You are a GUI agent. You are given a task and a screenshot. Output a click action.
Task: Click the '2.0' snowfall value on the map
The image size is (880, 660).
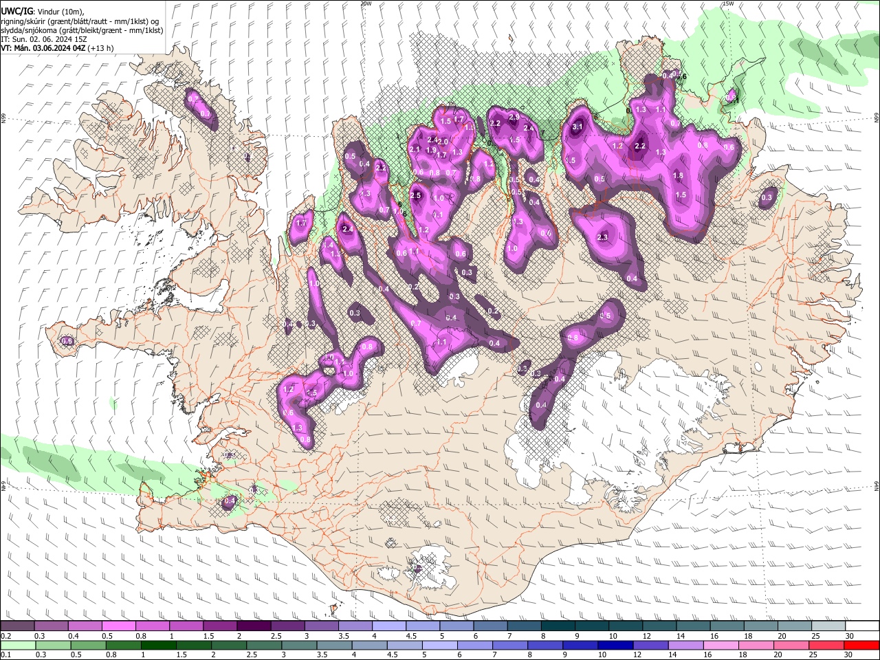443,142
